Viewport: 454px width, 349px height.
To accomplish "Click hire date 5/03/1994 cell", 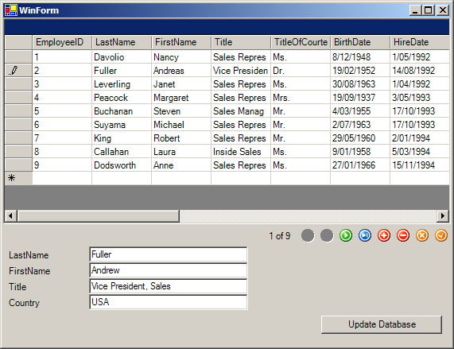I will pos(420,151).
